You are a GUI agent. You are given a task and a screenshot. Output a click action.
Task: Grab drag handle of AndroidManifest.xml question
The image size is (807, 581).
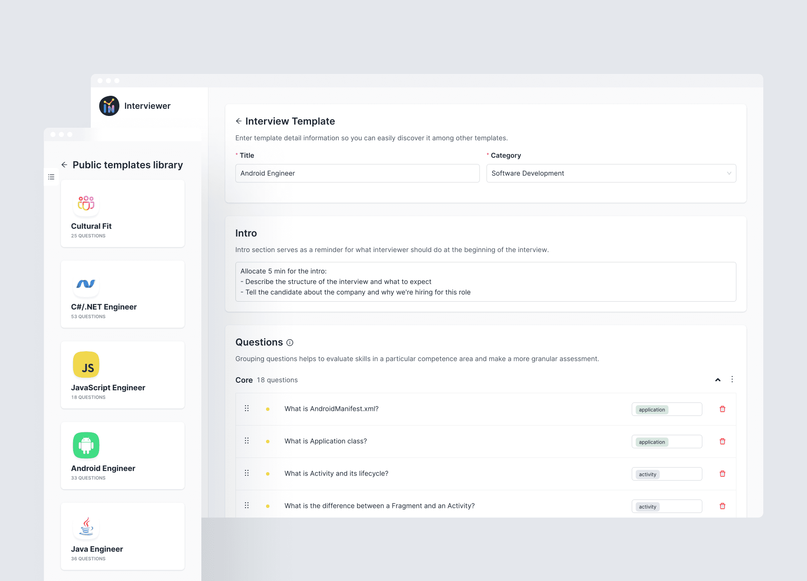click(x=247, y=408)
